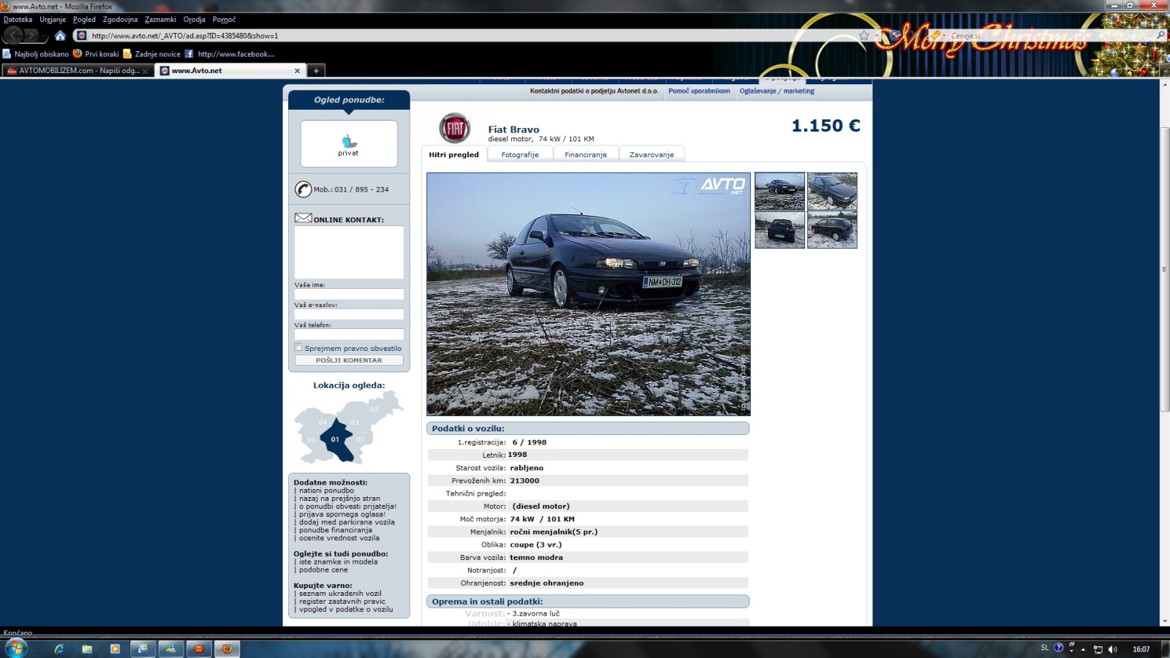Click the main Fiat Bravo photo

(x=589, y=294)
